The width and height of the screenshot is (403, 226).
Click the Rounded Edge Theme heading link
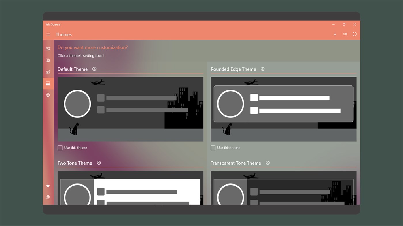click(233, 69)
